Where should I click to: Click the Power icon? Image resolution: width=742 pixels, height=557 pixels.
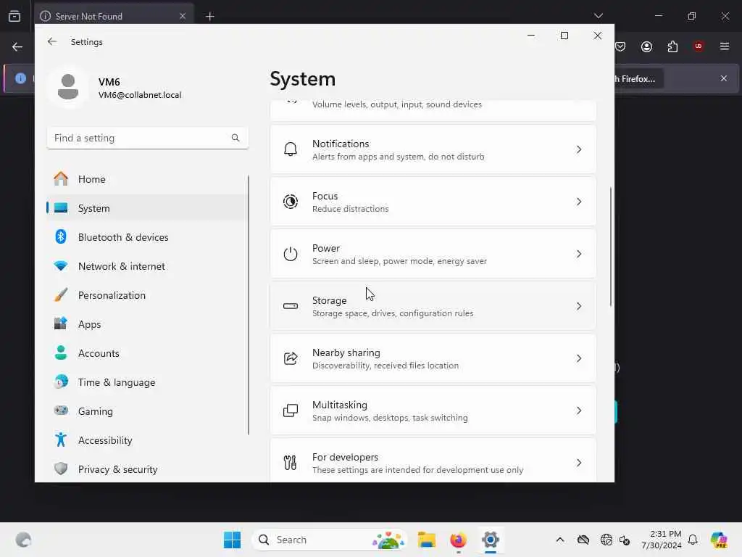[291, 254]
